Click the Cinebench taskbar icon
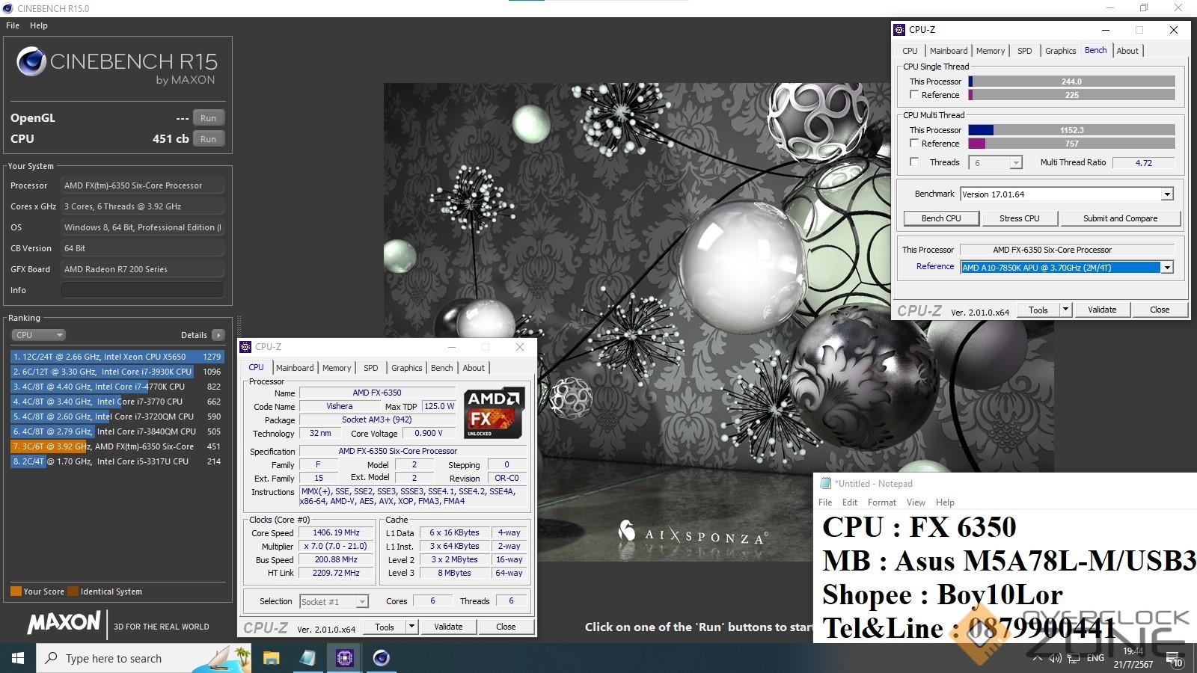This screenshot has height=673, width=1197. tap(381, 658)
